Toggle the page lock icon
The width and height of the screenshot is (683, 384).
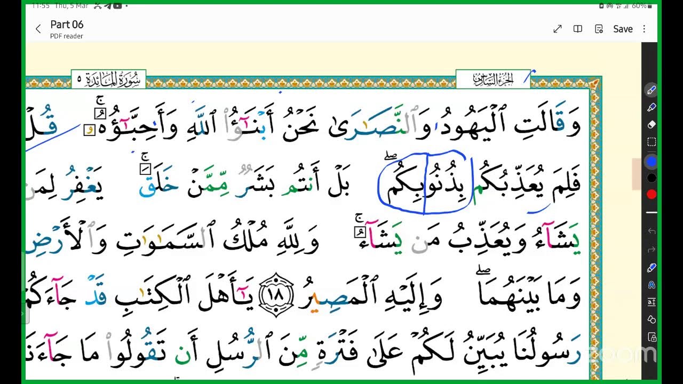652,337
